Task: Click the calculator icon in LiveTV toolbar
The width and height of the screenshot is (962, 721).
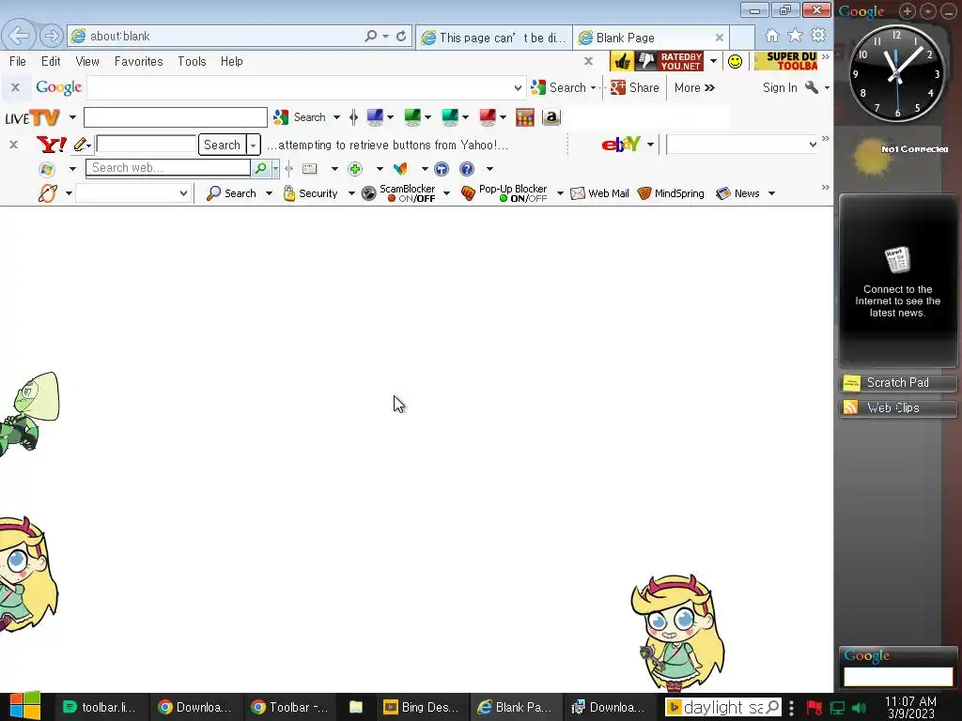Action: [524, 117]
